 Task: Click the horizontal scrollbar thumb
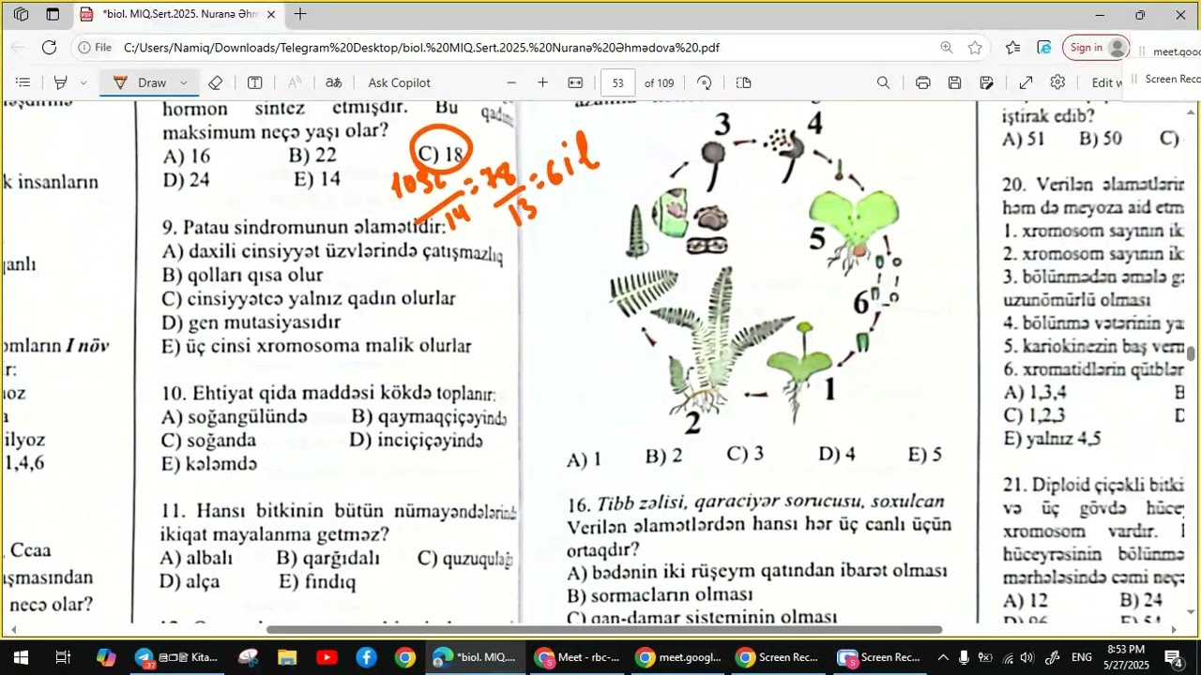tap(604, 630)
